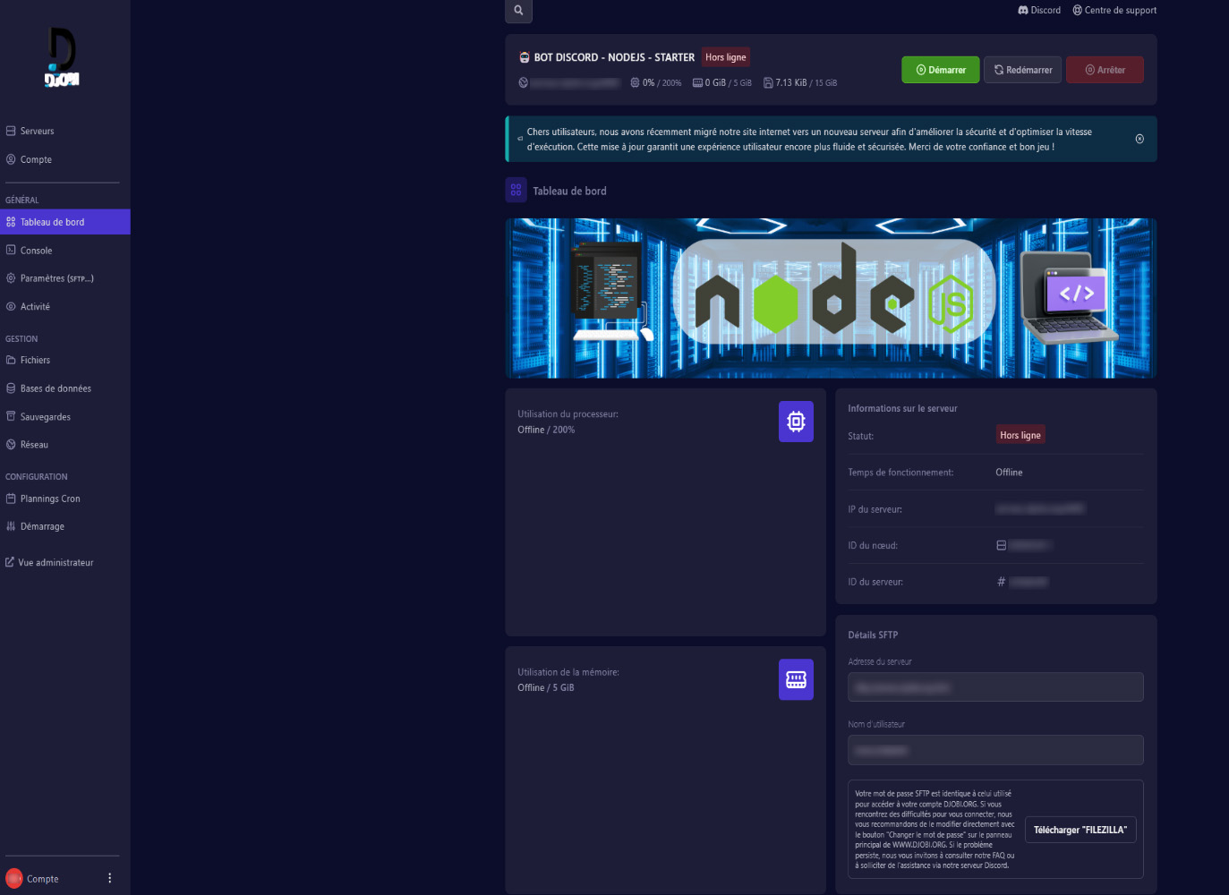
Task: Click the blurred IP du serveur value
Action: [1040, 508]
